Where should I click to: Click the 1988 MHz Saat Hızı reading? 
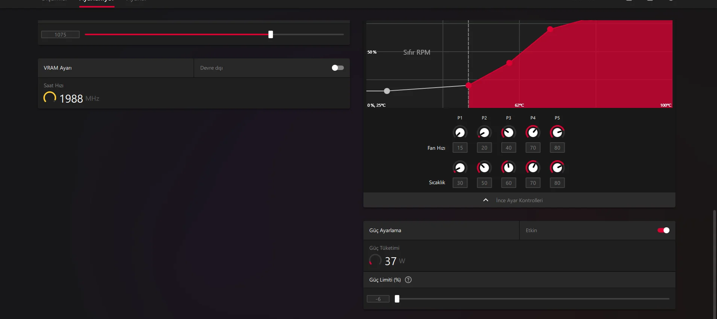[x=79, y=98]
